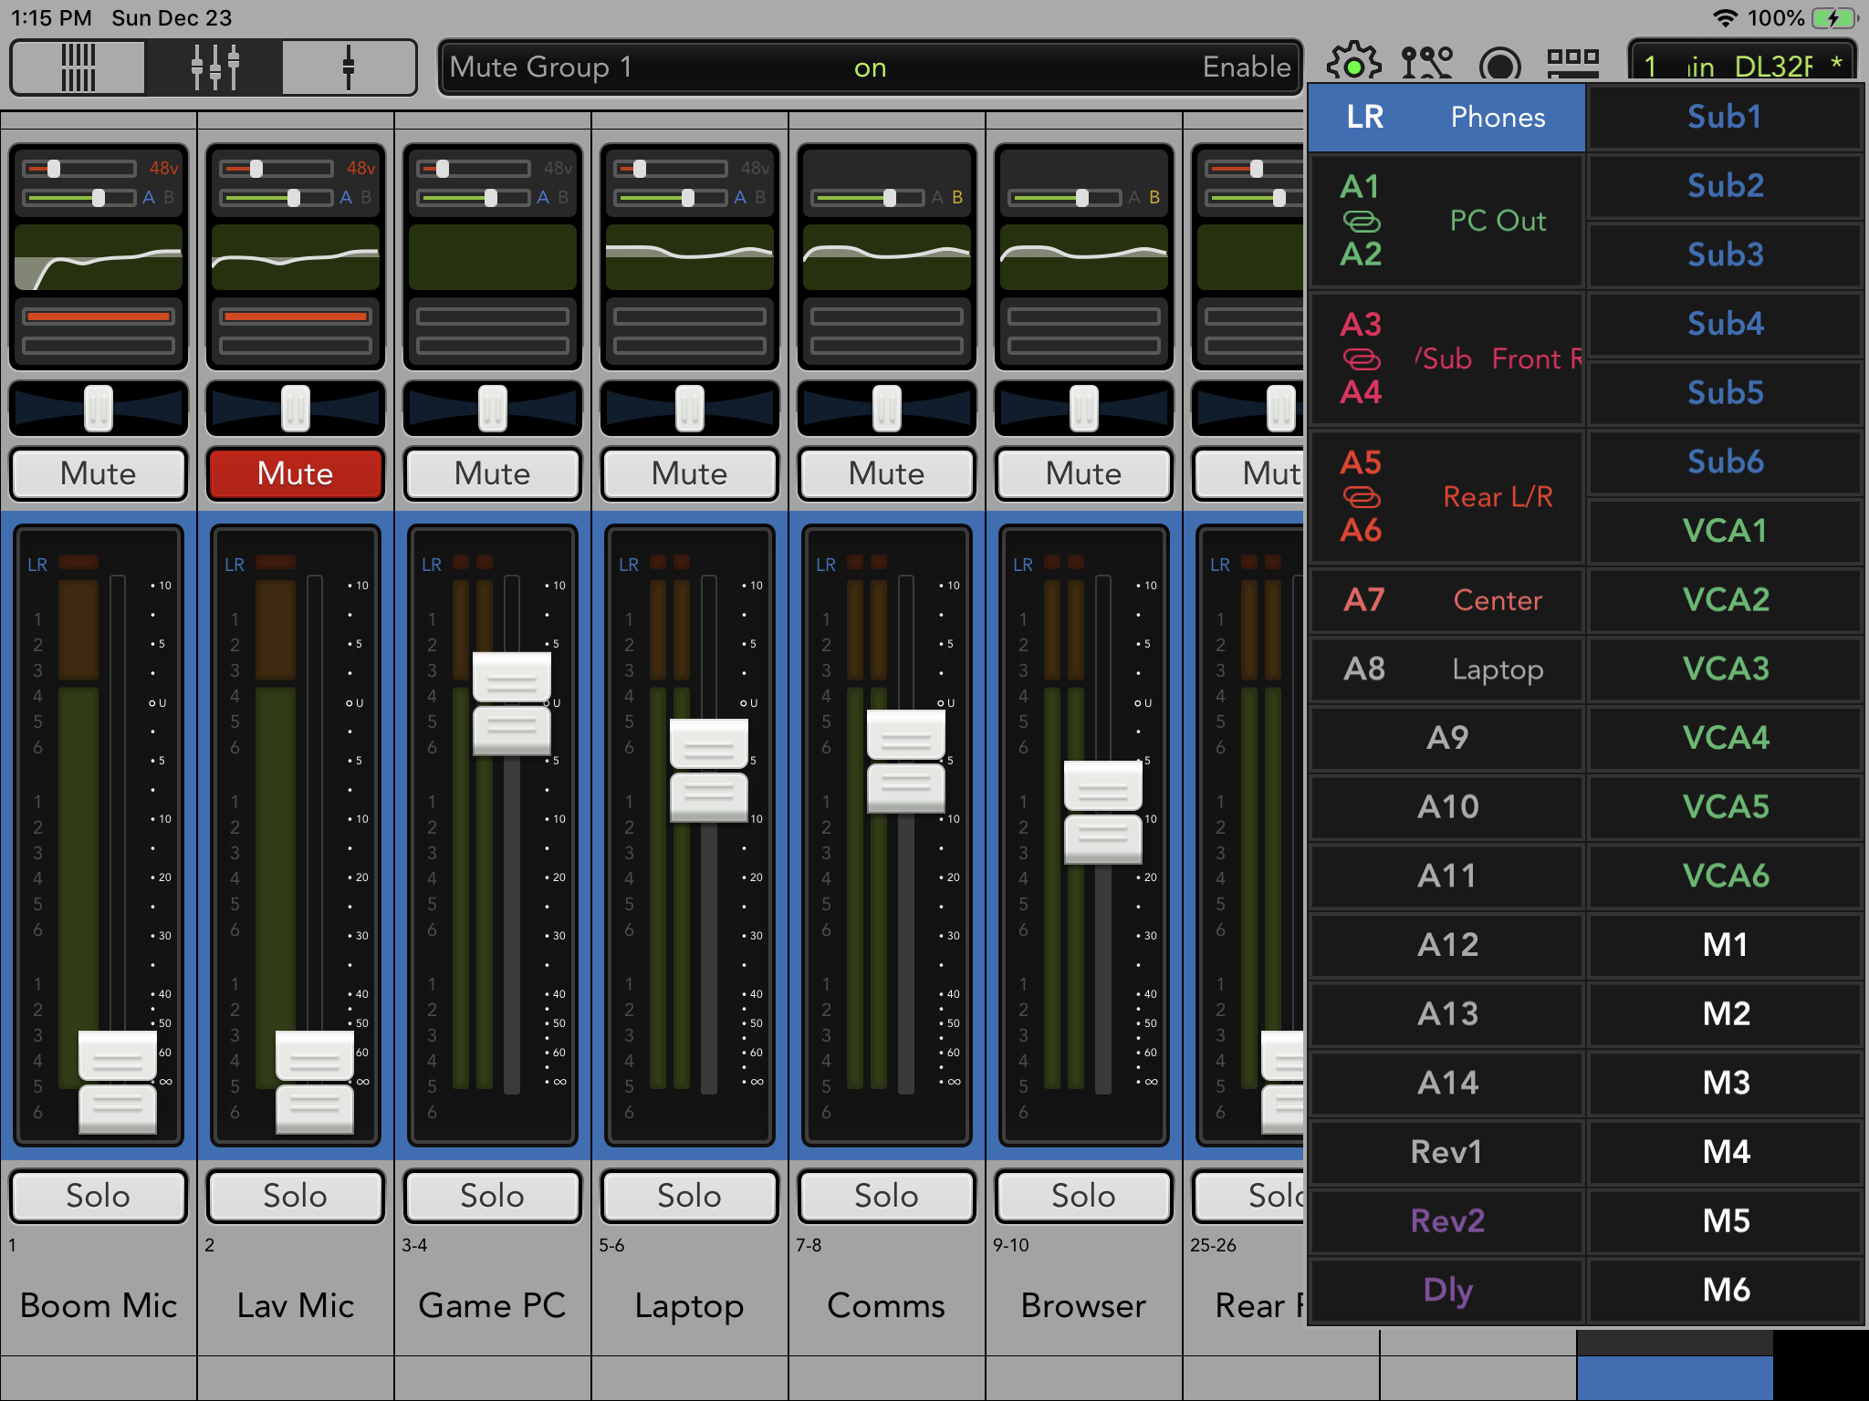Open the DL32R device selector
Screen dimensions: 1869x1401
(x=1743, y=64)
